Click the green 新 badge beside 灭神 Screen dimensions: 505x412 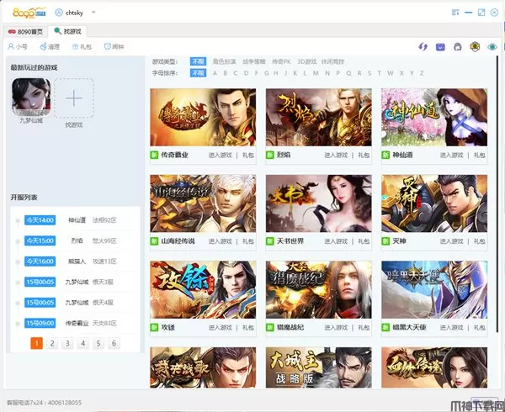385,241
